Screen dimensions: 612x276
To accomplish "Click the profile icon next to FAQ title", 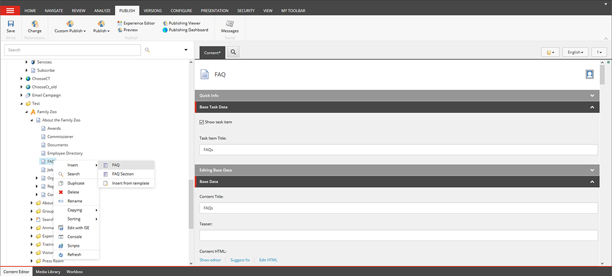I will point(590,74).
